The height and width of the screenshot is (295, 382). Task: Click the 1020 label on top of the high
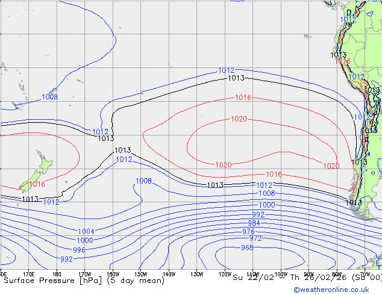pos(239,119)
